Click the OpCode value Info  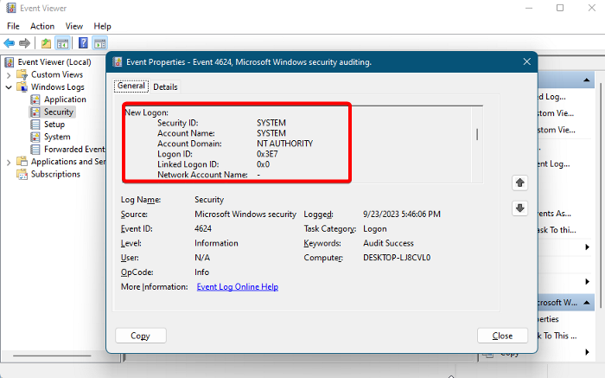(201, 272)
